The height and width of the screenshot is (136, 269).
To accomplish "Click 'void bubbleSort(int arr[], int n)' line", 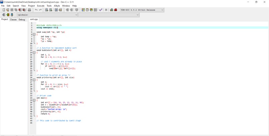I will click(54, 50).
